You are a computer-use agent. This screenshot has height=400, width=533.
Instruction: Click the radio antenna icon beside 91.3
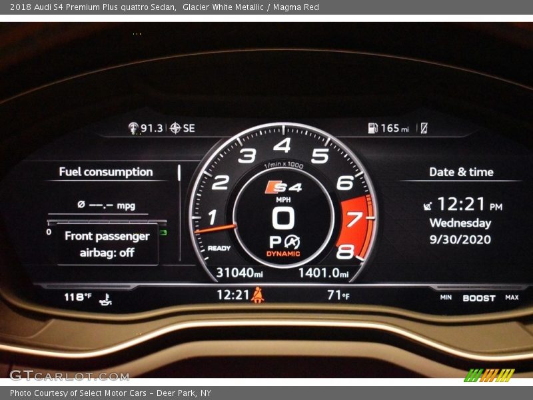(133, 128)
